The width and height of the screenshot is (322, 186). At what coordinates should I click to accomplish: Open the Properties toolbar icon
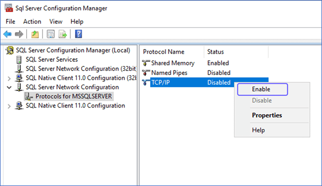click(x=51, y=34)
